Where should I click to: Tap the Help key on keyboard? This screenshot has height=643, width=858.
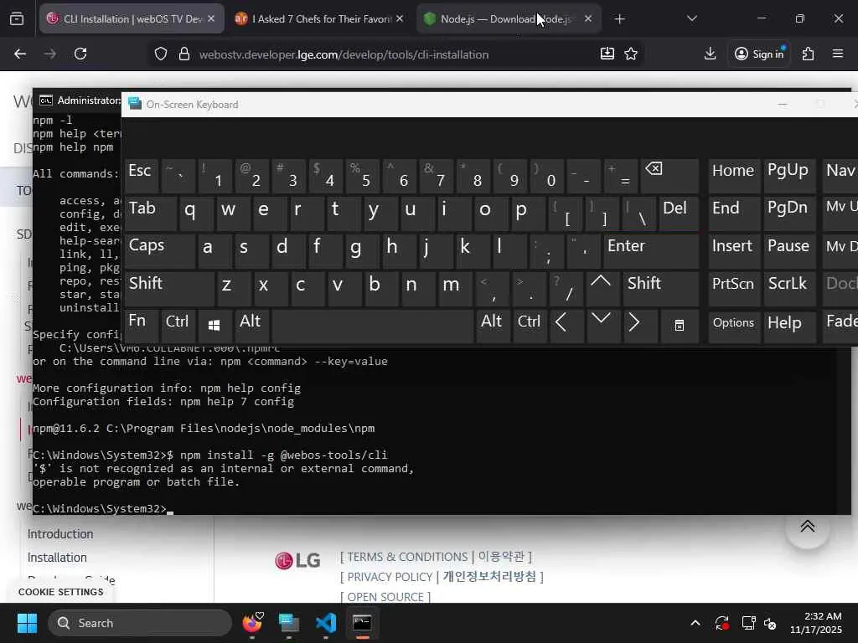pyautogui.click(x=788, y=326)
